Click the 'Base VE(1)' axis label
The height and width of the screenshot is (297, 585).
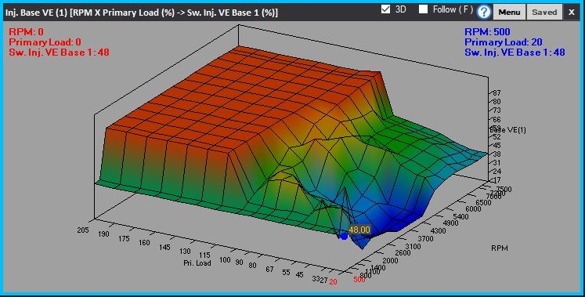click(x=507, y=130)
